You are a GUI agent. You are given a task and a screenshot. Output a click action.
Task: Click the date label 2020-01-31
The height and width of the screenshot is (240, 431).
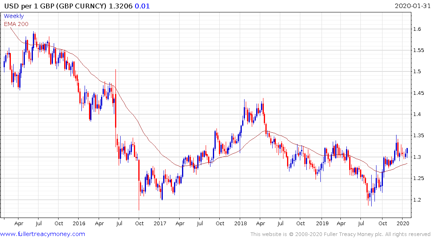pyautogui.click(x=412, y=6)
